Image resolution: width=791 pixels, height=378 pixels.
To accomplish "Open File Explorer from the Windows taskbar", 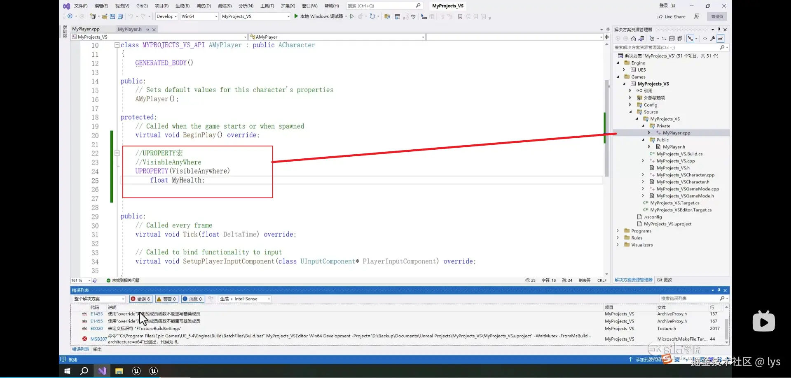I will point(119,371).
